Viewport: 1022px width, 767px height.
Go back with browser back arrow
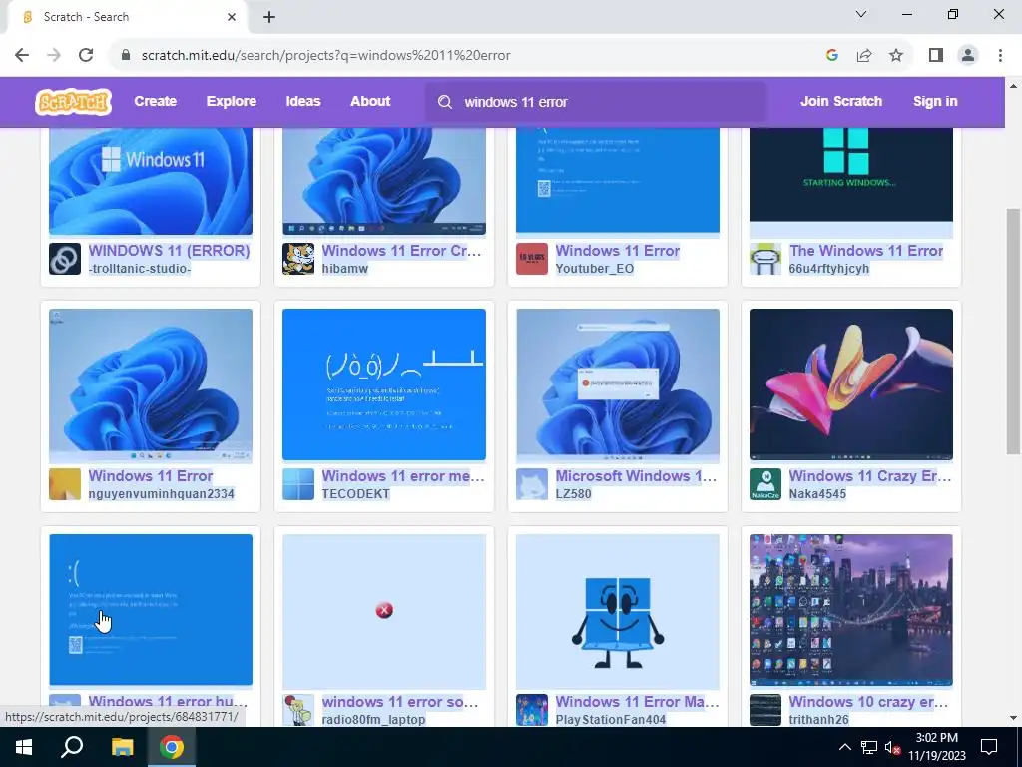point(22,56)
